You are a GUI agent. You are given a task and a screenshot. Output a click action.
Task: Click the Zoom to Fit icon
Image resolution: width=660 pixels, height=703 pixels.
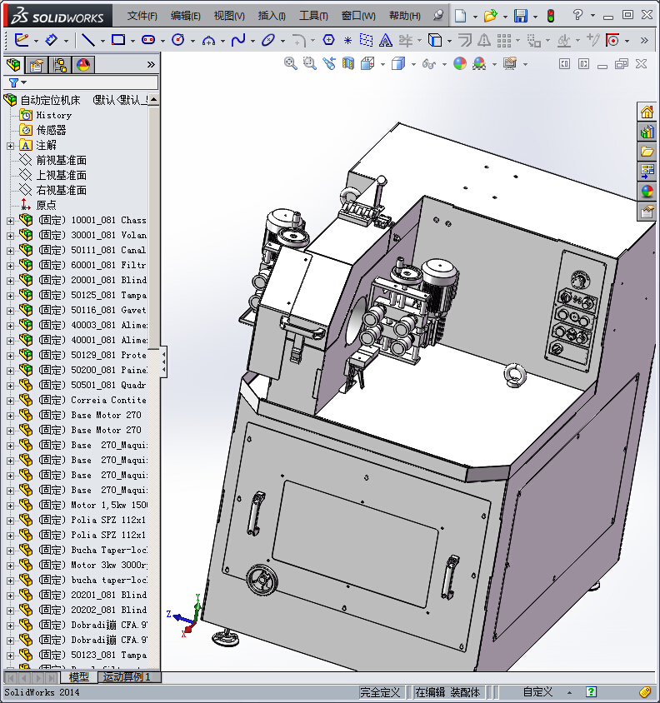[291, 63]
